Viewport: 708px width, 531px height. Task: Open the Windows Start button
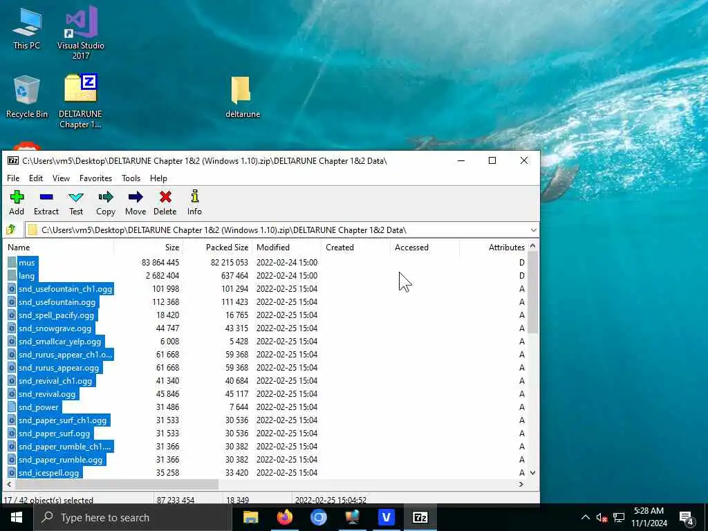(17, 517)
